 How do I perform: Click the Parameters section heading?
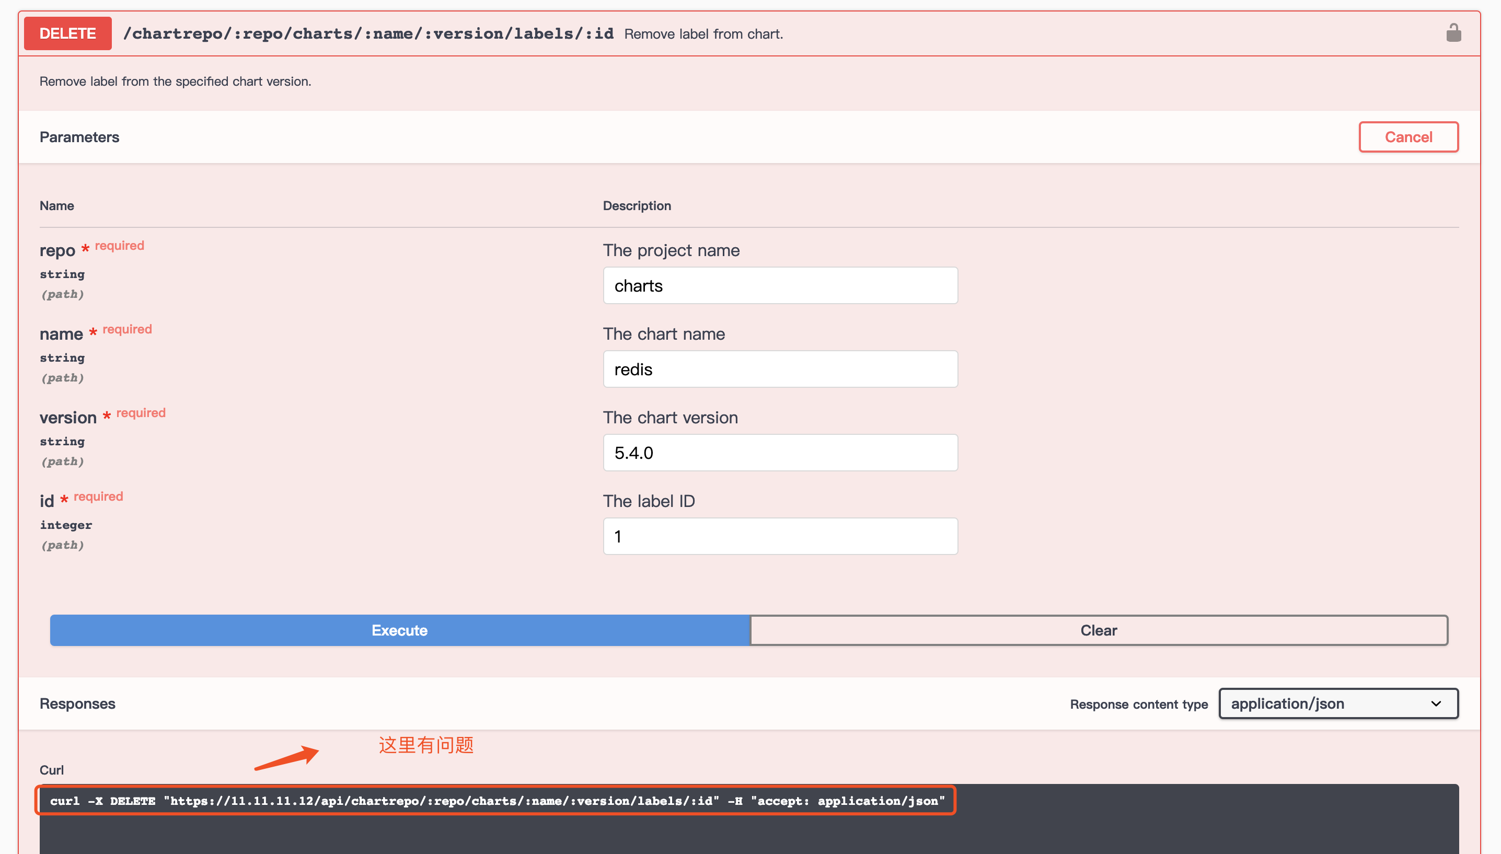tap(79, 136)
